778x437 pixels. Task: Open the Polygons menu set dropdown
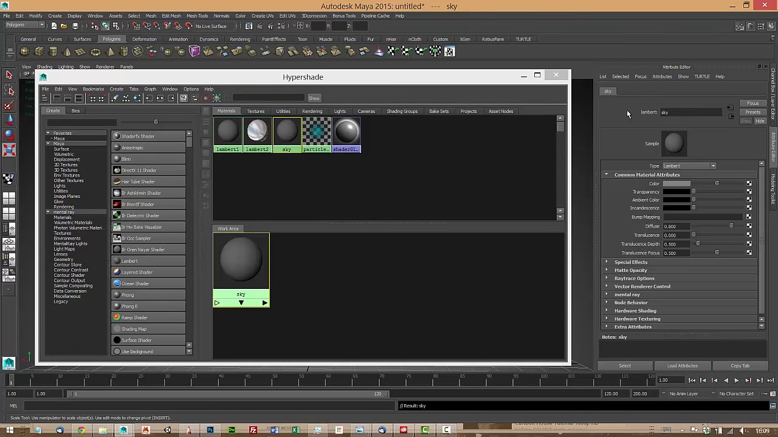25,25
